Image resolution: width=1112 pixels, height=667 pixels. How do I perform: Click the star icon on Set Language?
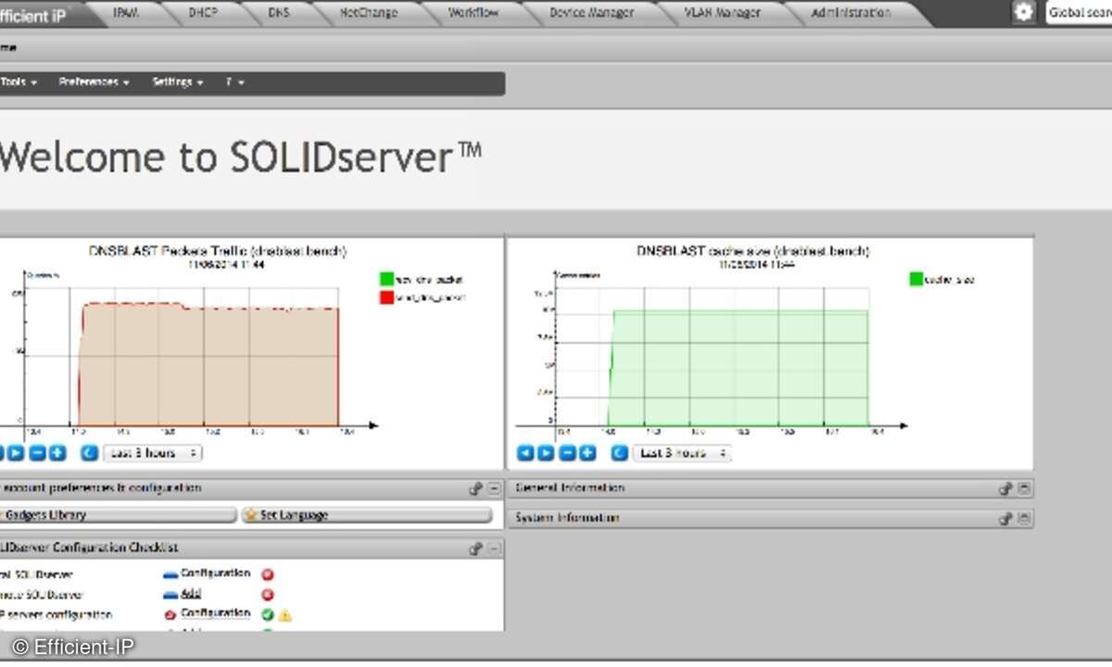pos(250,515)
